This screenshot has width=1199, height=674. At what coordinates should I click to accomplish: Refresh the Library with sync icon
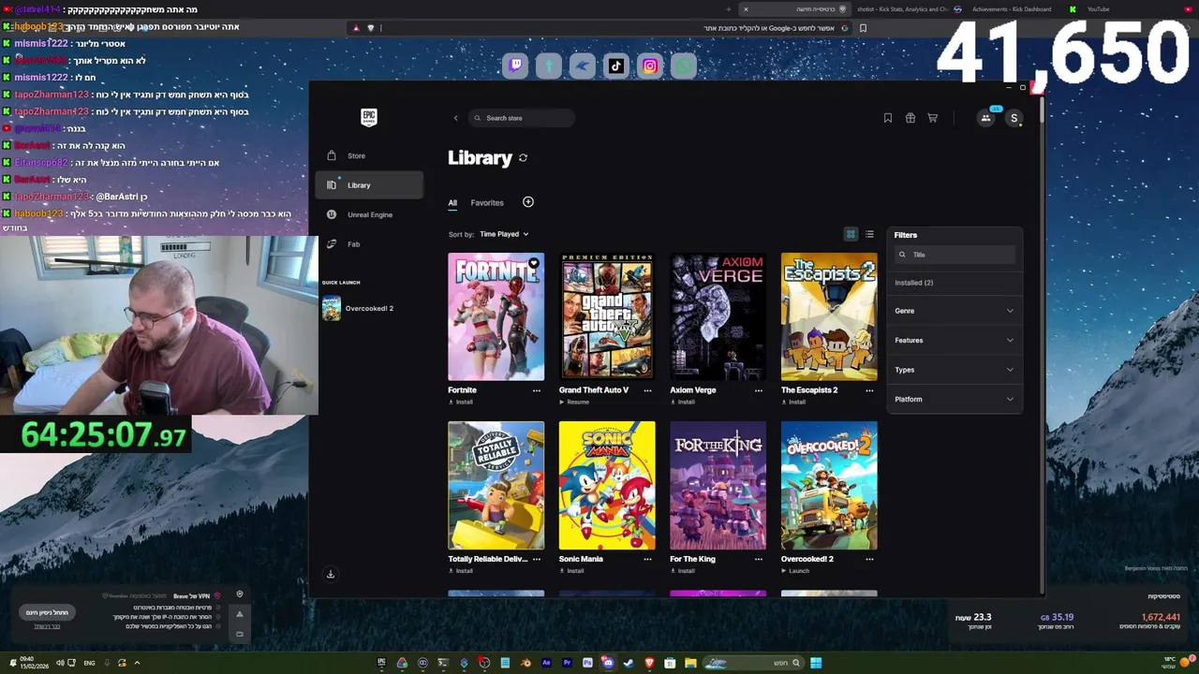pos(523,158)
